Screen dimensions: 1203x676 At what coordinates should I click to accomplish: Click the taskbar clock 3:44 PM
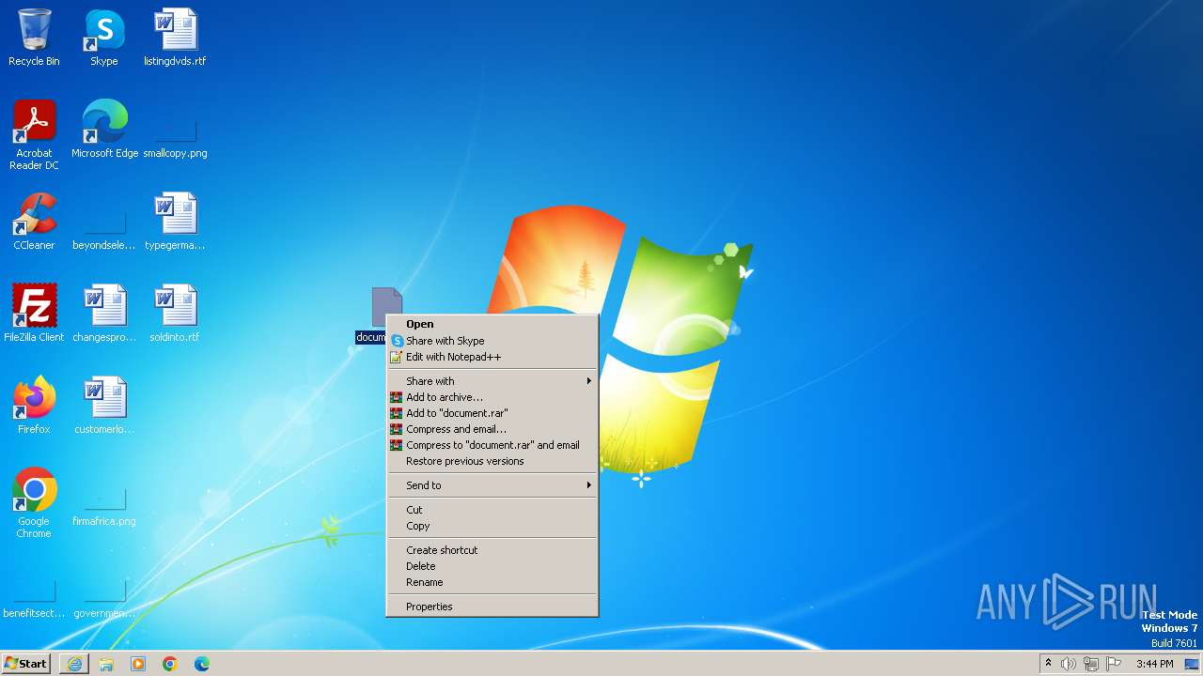pyautogui.click(x=1155, y=664)
